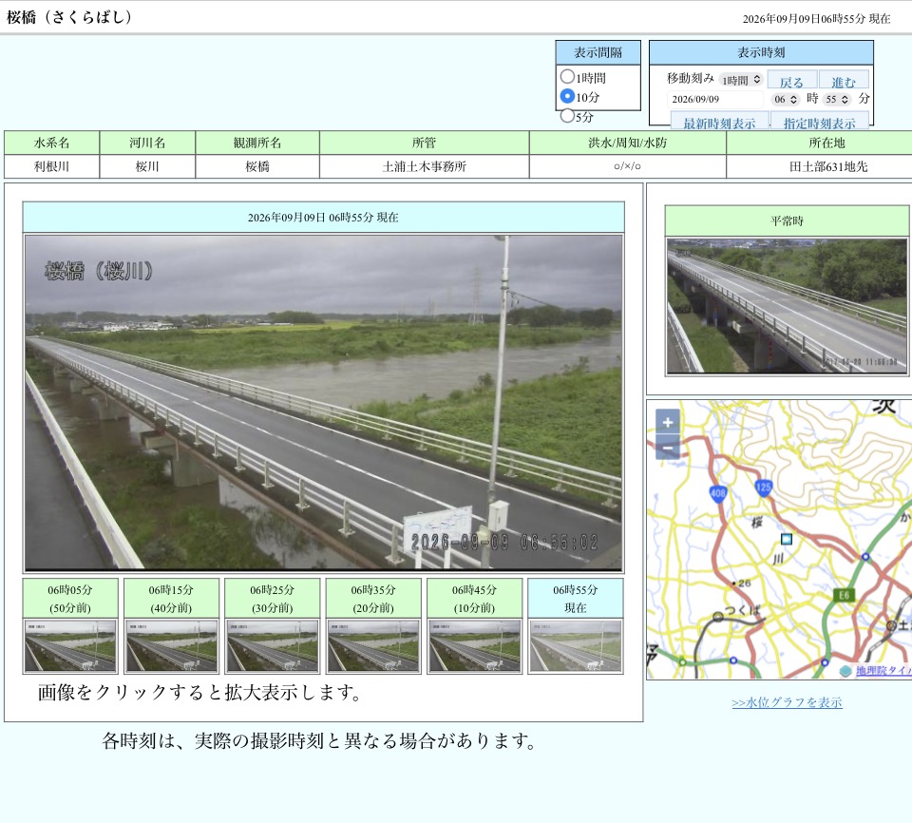This screenshot has height=823, width=912.
Task: Click the route 408 shield on map
Action: click(x=718, y=493)
